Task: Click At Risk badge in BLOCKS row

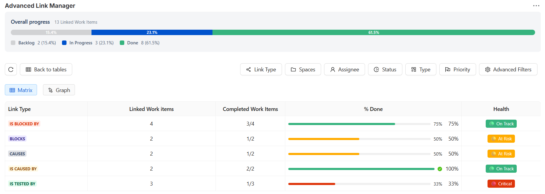Action: pyautogui.click(x=501, y=139)
